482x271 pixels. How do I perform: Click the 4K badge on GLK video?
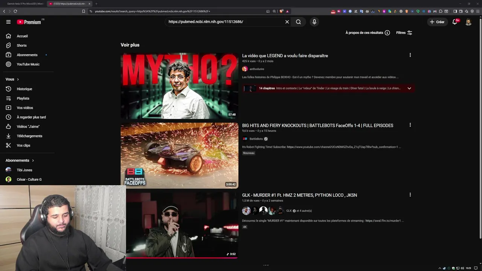pyautogui.click(x=245, y=227)
